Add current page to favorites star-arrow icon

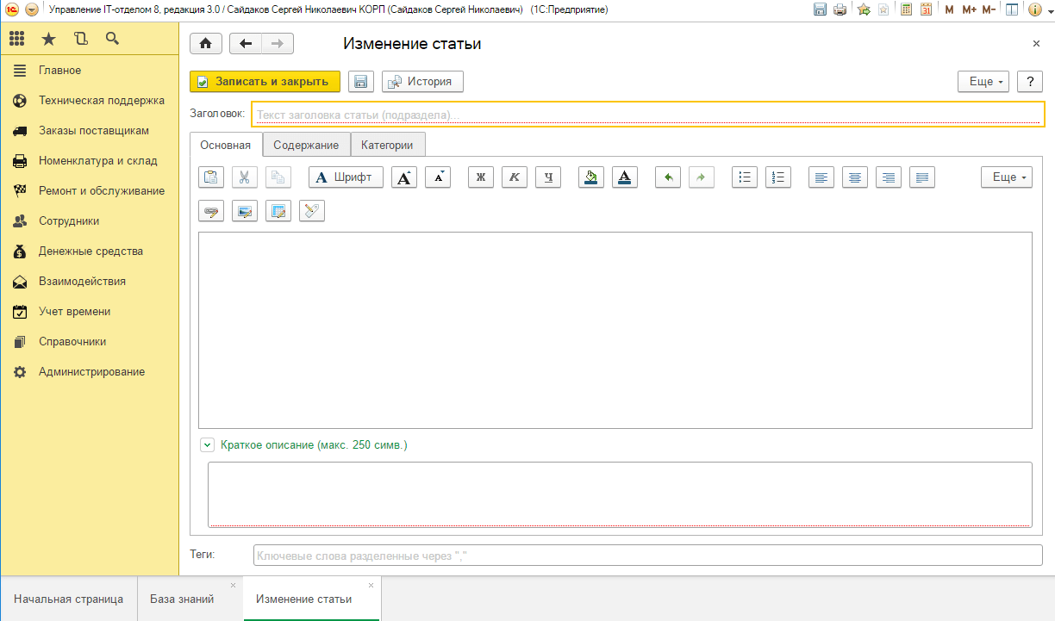tap(864, 9)
